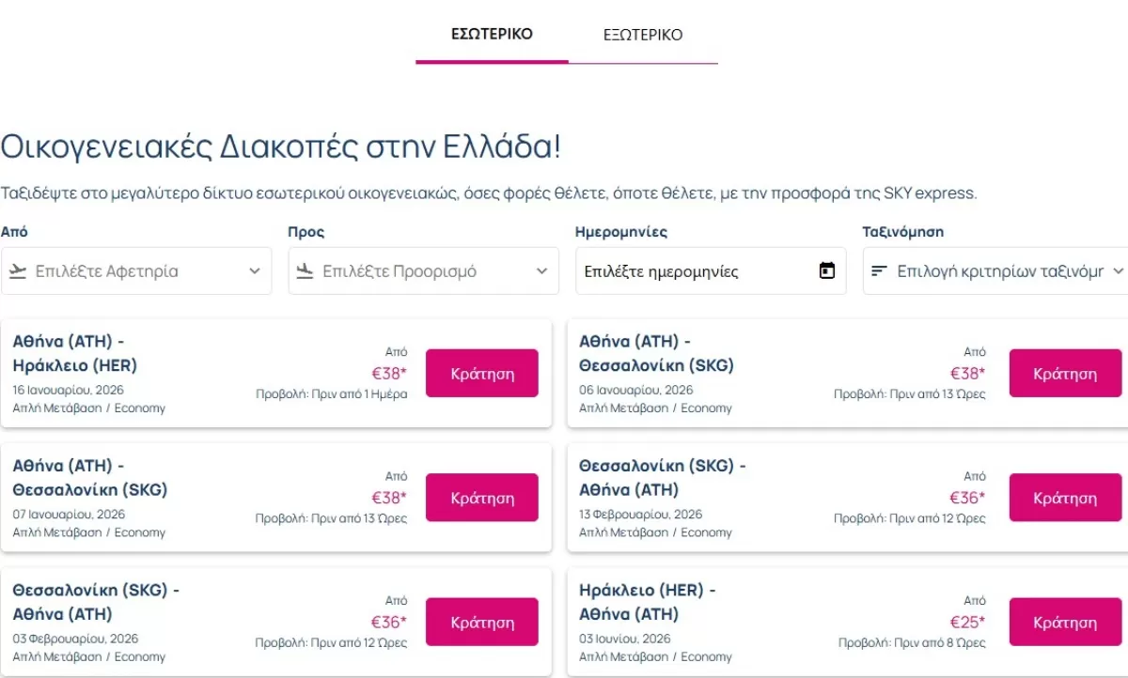Click the departure airplane icon in Από field
This screenshot has height=678, width=1128.
point(17,271)
